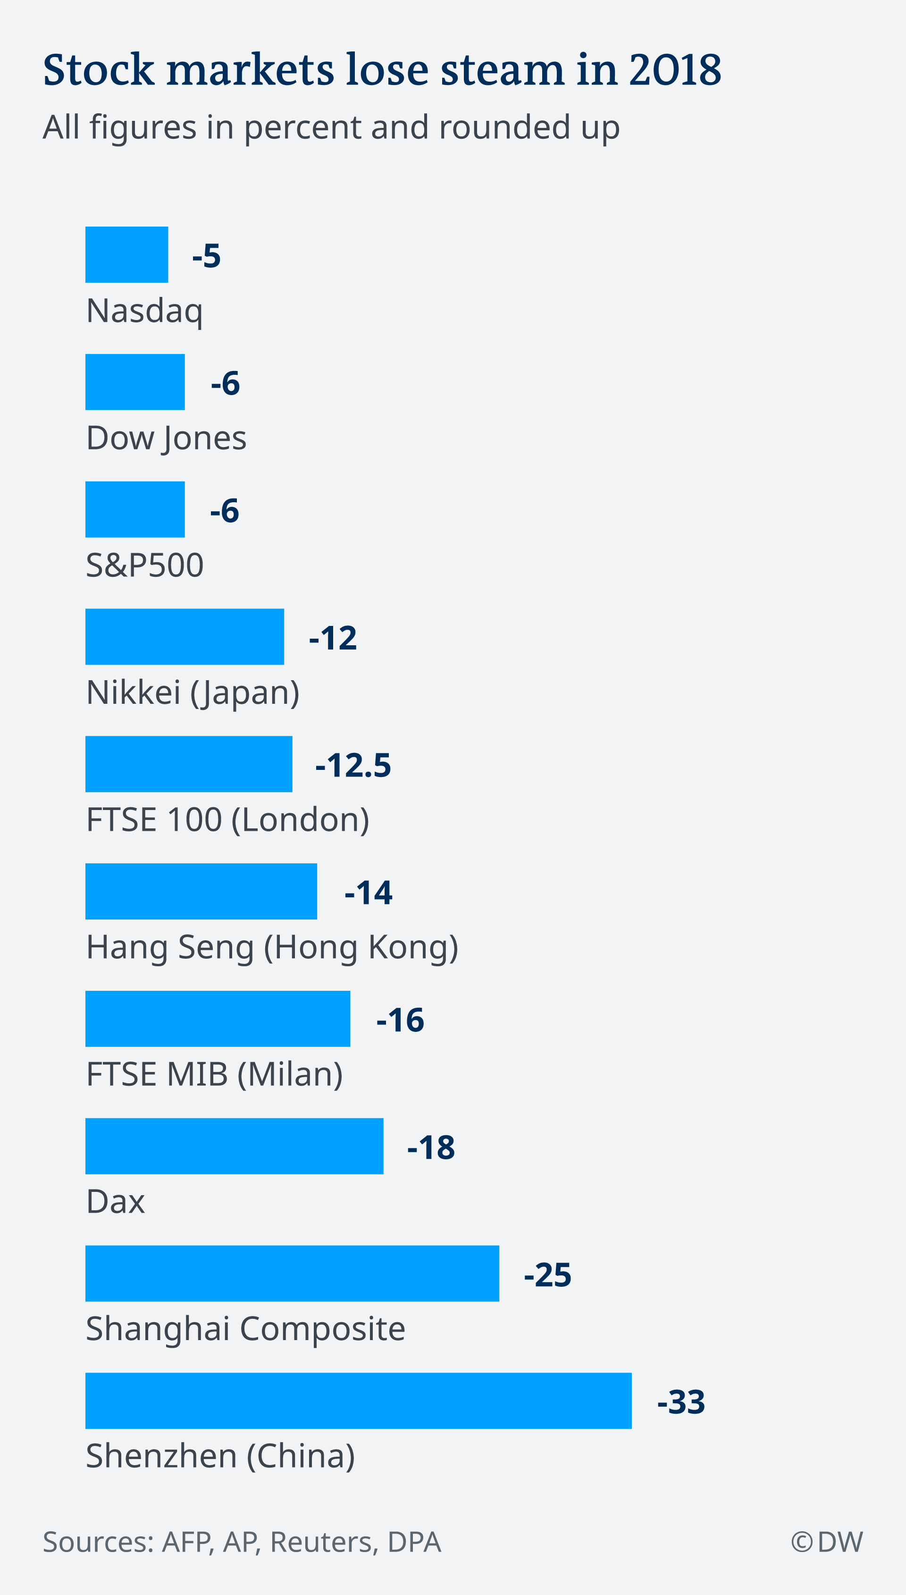Click the chart title text
This screenshot has height=1595, width=906.
382,69
